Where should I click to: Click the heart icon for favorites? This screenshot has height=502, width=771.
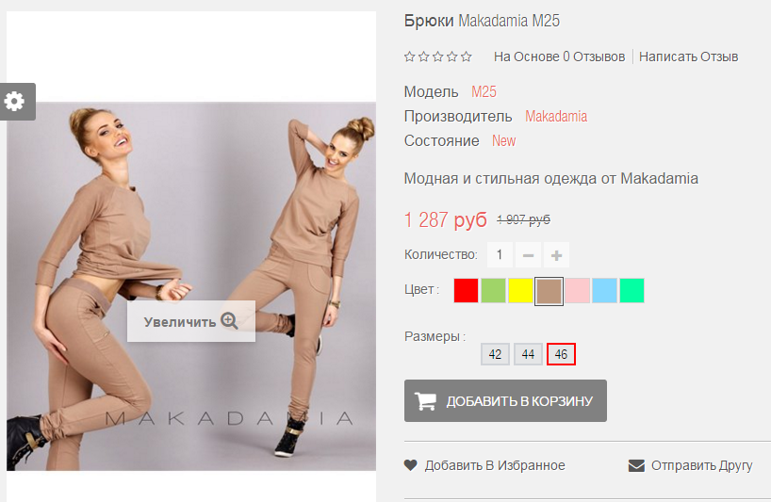tap(411, 464)
